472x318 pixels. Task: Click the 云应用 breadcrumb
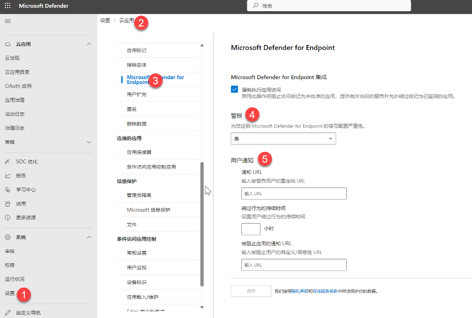coord(126,21)
